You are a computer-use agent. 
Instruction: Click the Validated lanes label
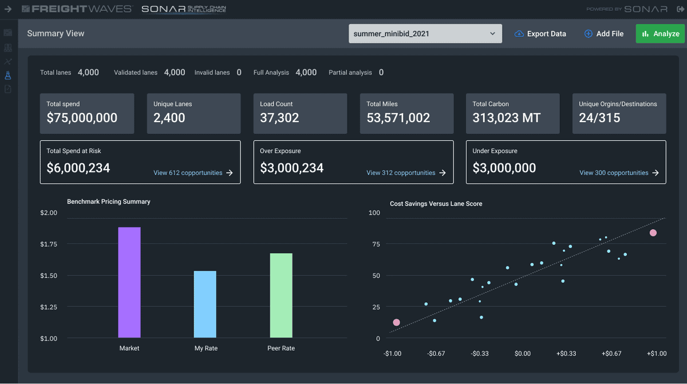click(x=136, y=73)
